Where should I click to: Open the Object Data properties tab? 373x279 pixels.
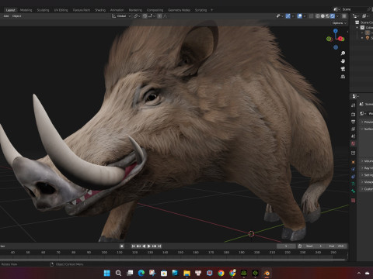coord(353,184)
